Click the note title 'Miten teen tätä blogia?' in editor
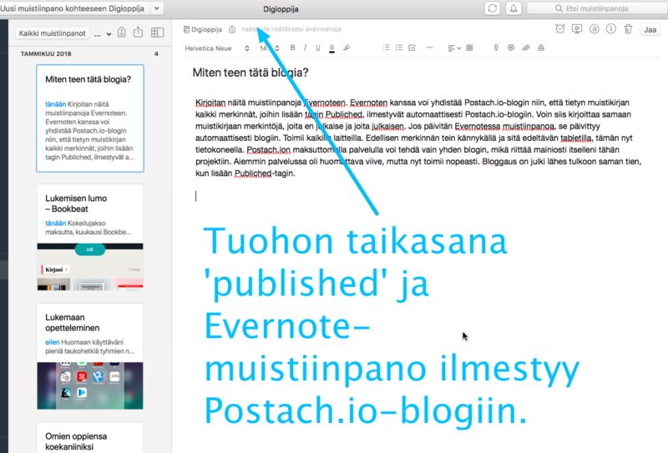 [x=250, y=73]
